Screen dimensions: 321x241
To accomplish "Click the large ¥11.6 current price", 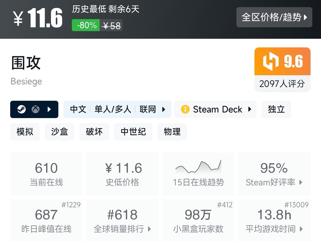I will [x=38, y=18].
